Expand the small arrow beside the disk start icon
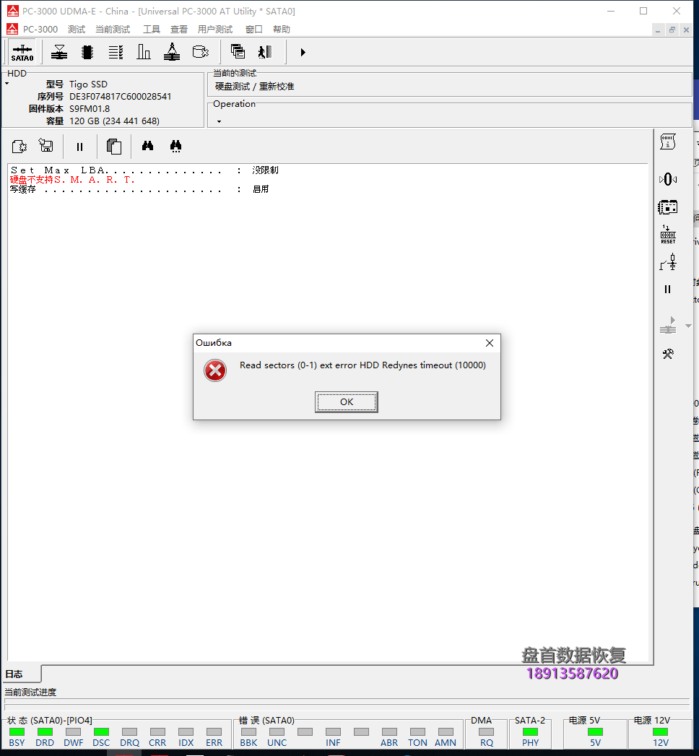 pyautogui.click(x=688, y=326)
